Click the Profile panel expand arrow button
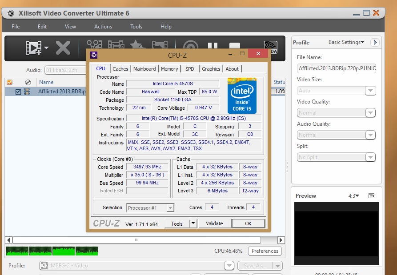This screenshot has width=397, height=275. [375, 42]
